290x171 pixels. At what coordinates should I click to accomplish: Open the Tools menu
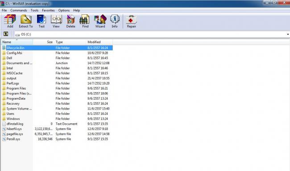tap(35, 10)
